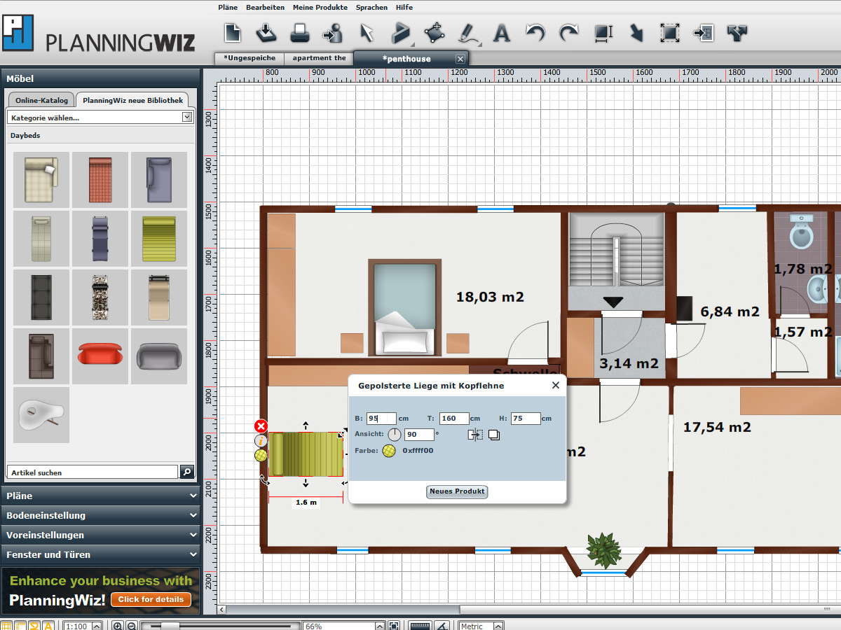Viewport: 841px width, 630px height.
Task: Select the room shape polygon tool
Action: coord(435,32)
